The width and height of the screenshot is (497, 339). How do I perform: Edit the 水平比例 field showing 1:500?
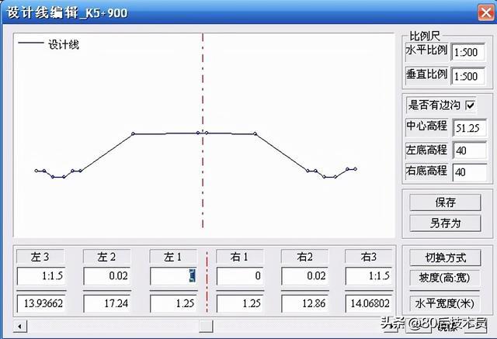coord(467,52)
